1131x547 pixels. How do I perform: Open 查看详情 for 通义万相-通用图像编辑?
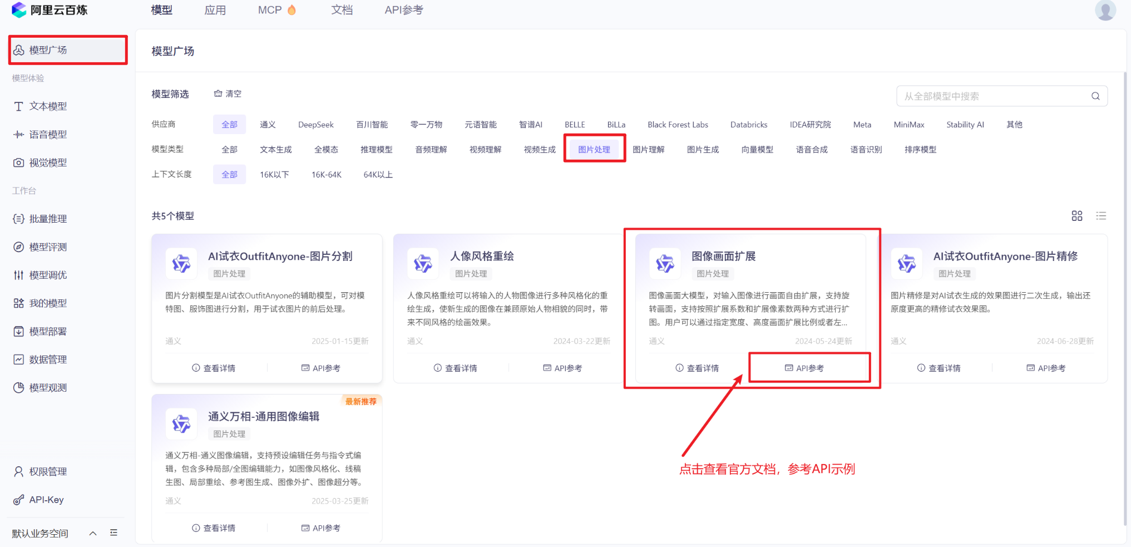point(214,528)
